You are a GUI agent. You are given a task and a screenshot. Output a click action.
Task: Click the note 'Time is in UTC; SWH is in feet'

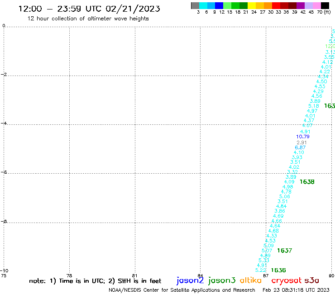[95, 281]
